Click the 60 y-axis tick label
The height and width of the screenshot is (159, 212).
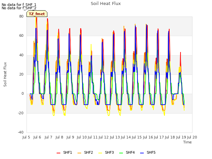(x=21, y=36)
